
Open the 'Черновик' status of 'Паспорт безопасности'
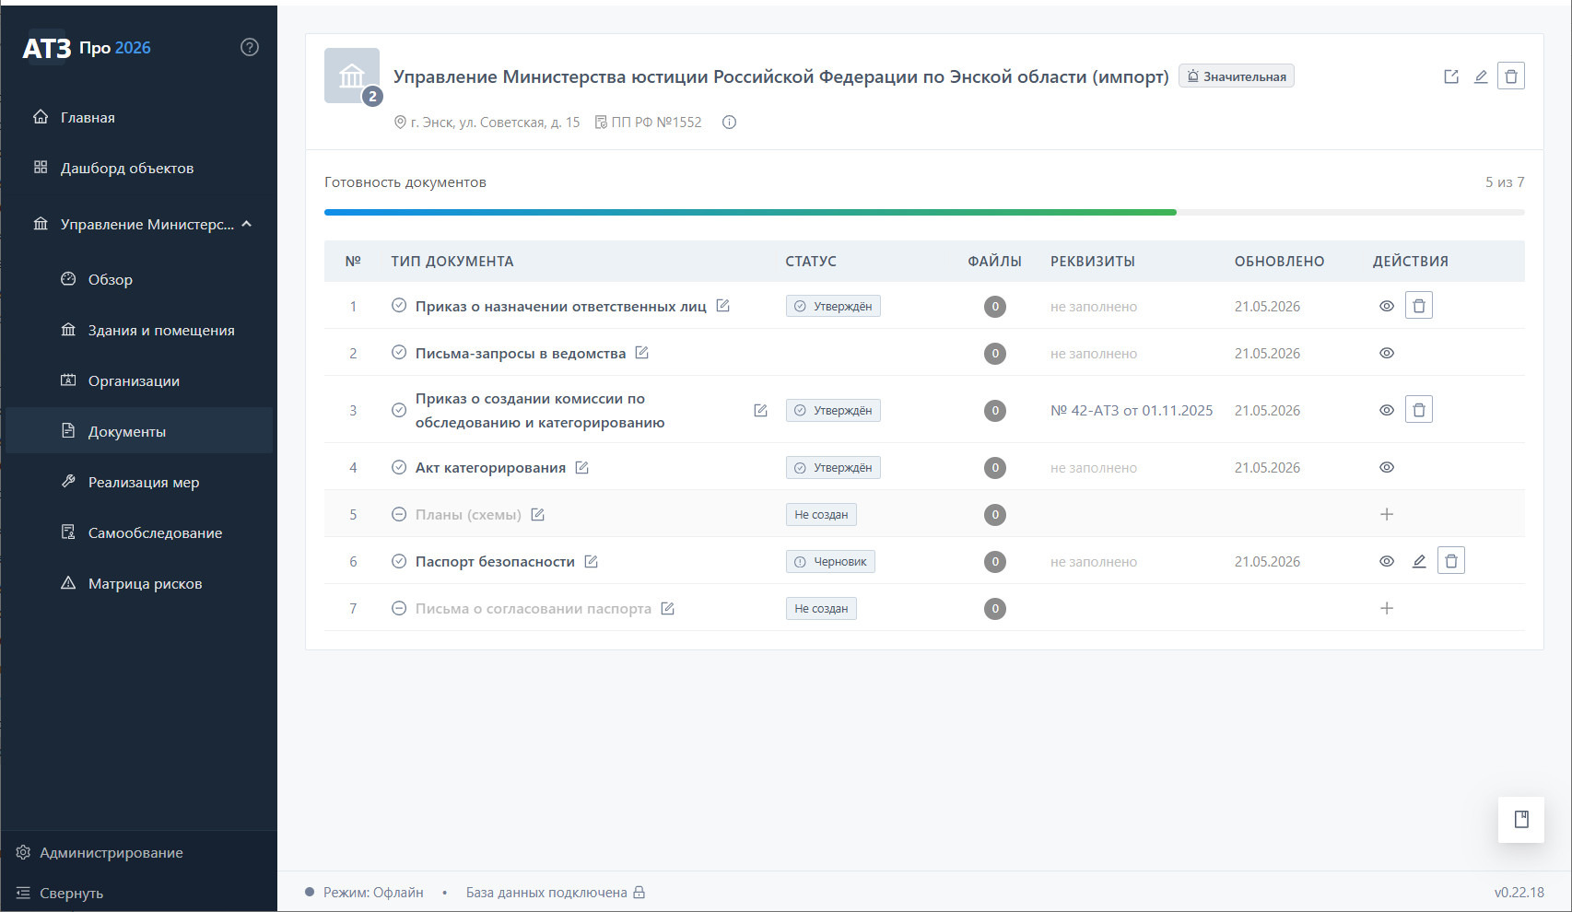pos(830,561)
